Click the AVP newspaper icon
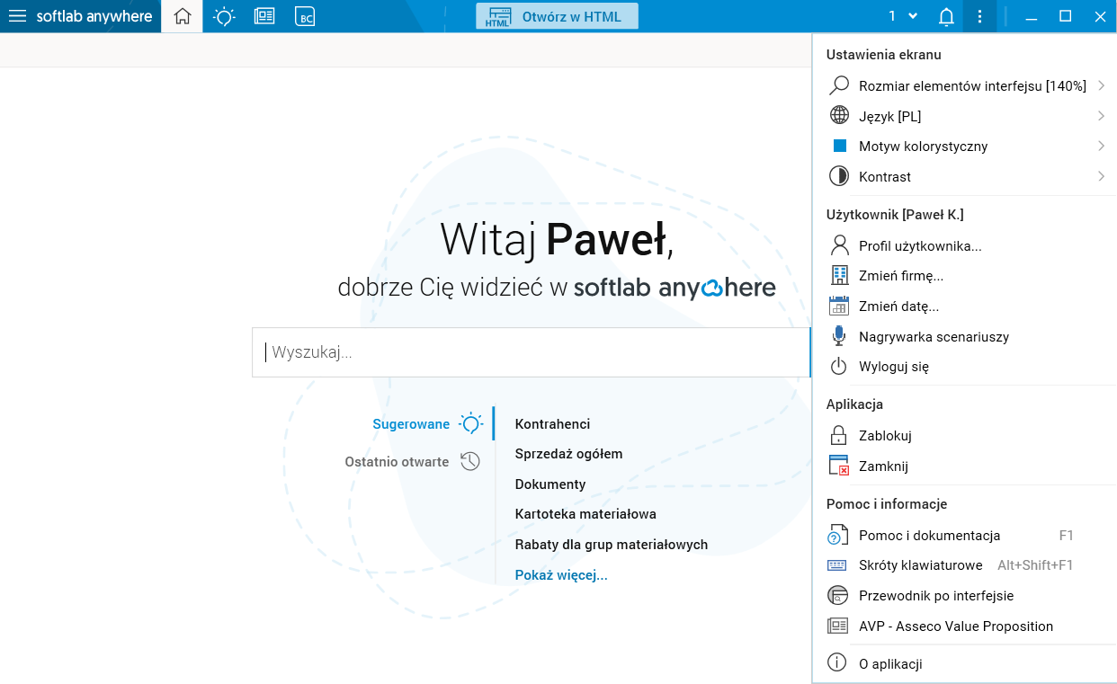This screenshot has height=684, width=1117. click(x=839, y=626)
